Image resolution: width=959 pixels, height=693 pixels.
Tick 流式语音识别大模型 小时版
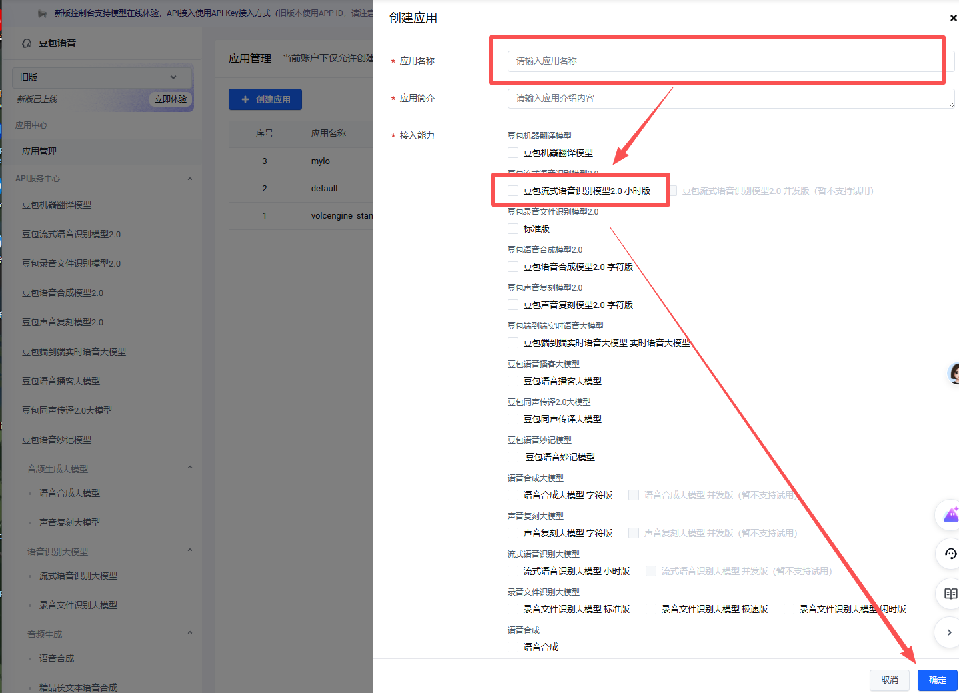click(x=513, y=571)
